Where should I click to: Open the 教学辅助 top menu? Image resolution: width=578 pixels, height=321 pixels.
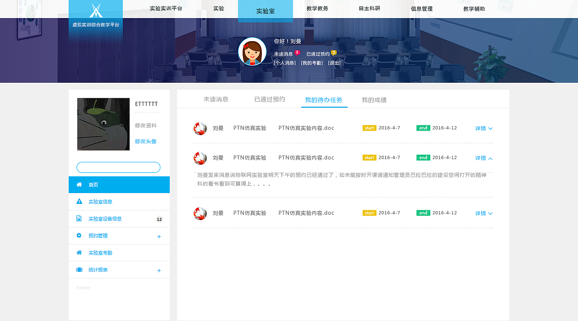click(x=474, y=9)
